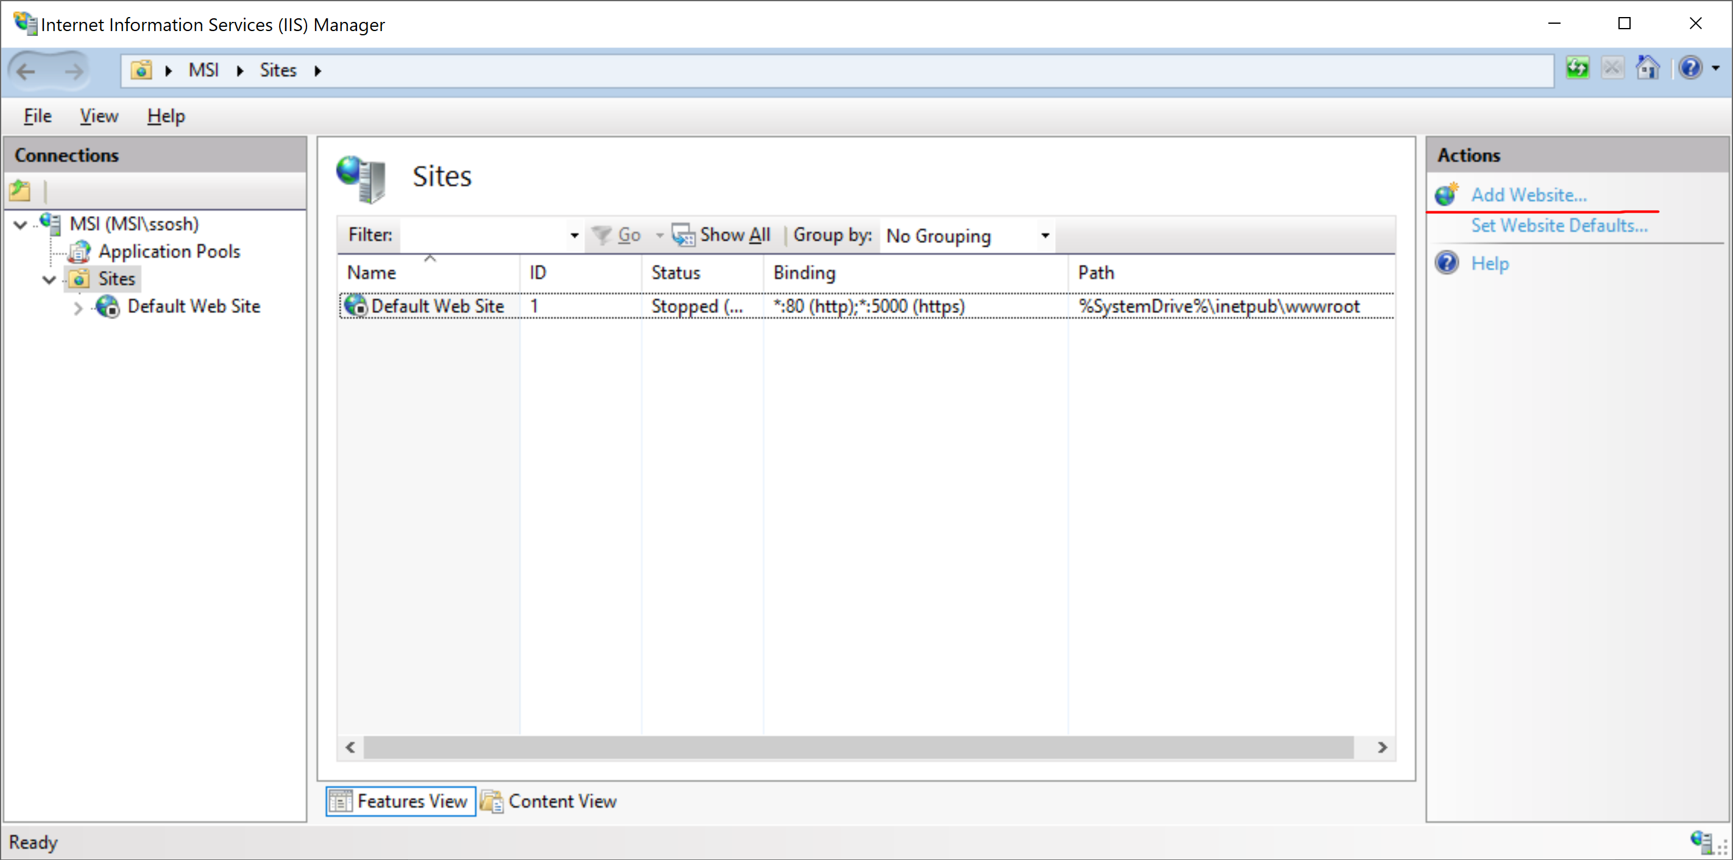
Task: Open the dropdown arrow next to Go
Action: [x=660, y=234]
